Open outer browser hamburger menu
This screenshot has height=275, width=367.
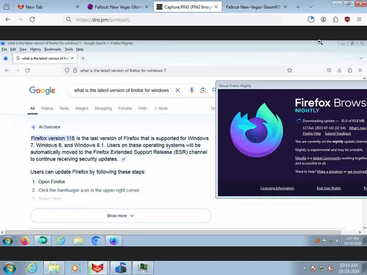(x=359, y=19)
